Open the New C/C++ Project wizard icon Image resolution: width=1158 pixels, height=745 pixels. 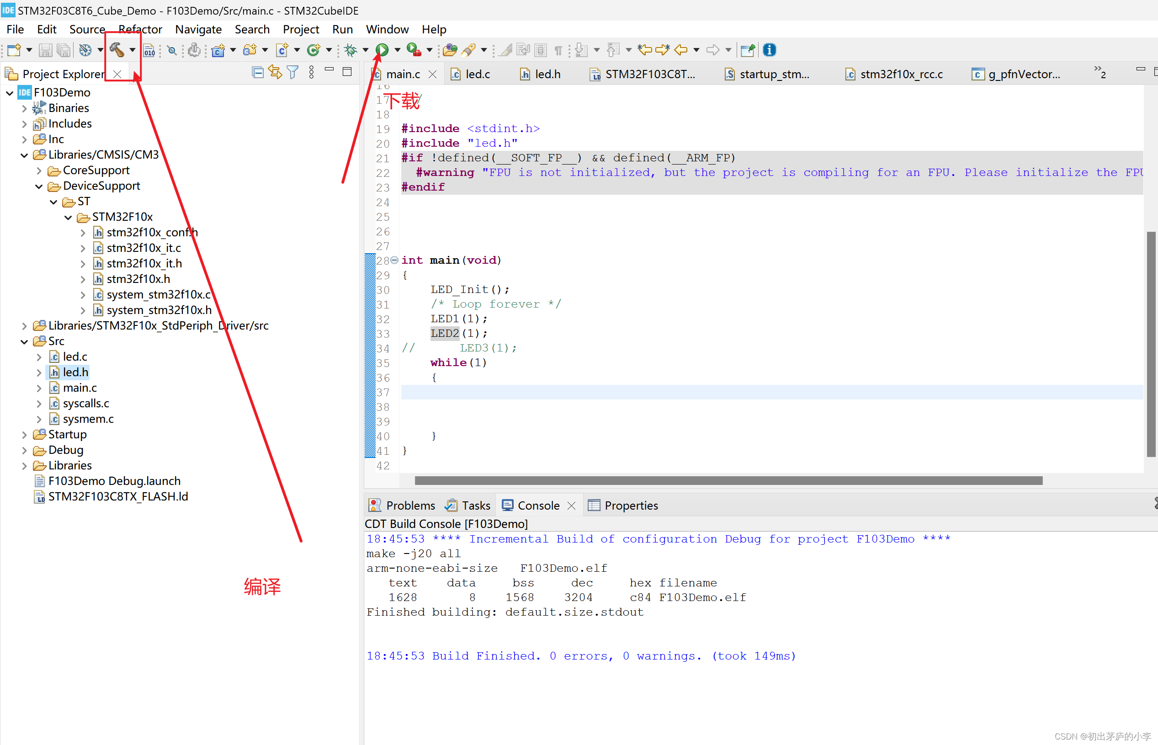coord(217,50)
